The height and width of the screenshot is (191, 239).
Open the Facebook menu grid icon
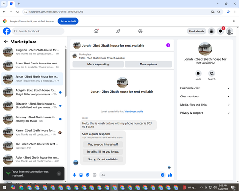pos(211,31)
